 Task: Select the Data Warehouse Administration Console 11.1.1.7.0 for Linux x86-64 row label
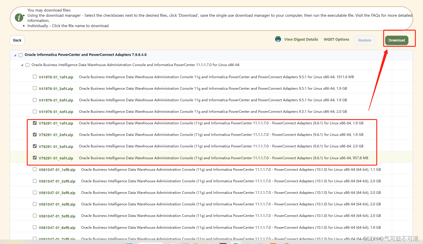click(x=135, y=65)
